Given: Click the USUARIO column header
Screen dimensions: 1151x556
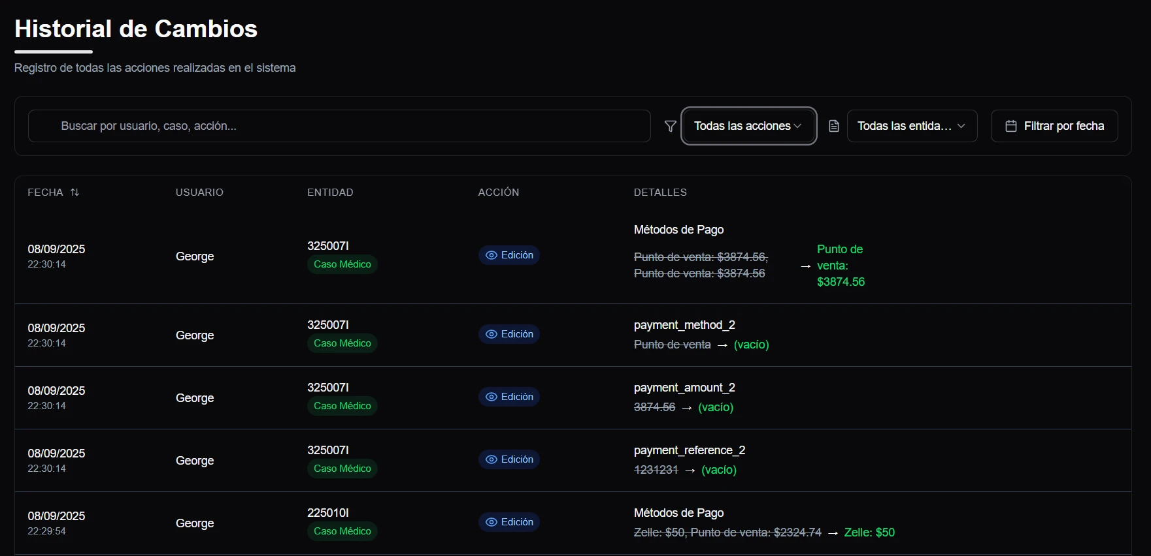Looking at the screenshot, I should 199,193.
